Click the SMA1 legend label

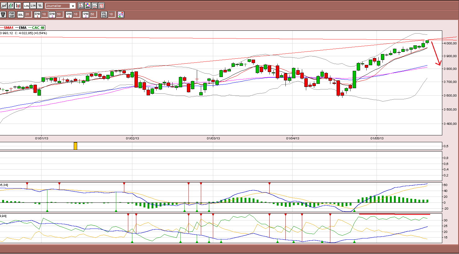[9, 28]
